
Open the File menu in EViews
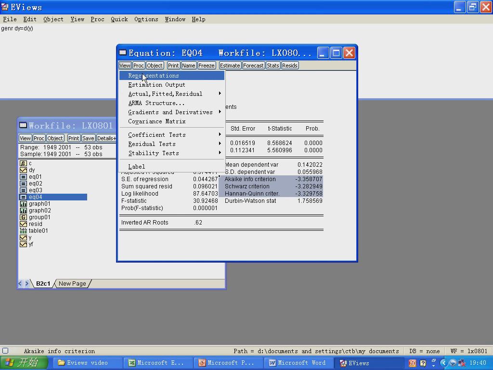pos(10,19)
